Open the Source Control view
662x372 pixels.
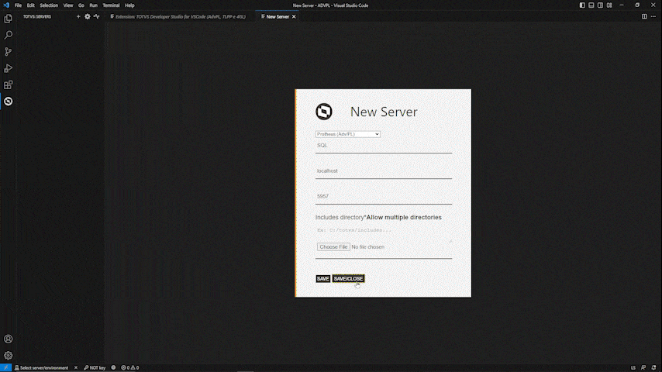tap(8, 51)
